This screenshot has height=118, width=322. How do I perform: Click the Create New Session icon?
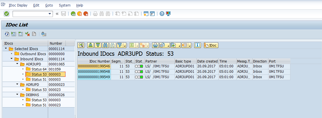(146, 14)
